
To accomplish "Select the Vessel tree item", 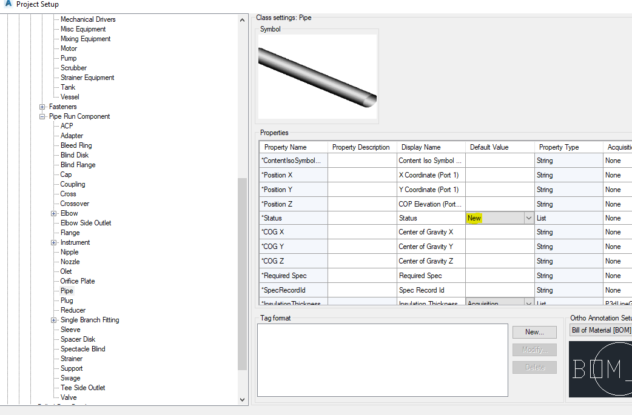I will 70,97.
